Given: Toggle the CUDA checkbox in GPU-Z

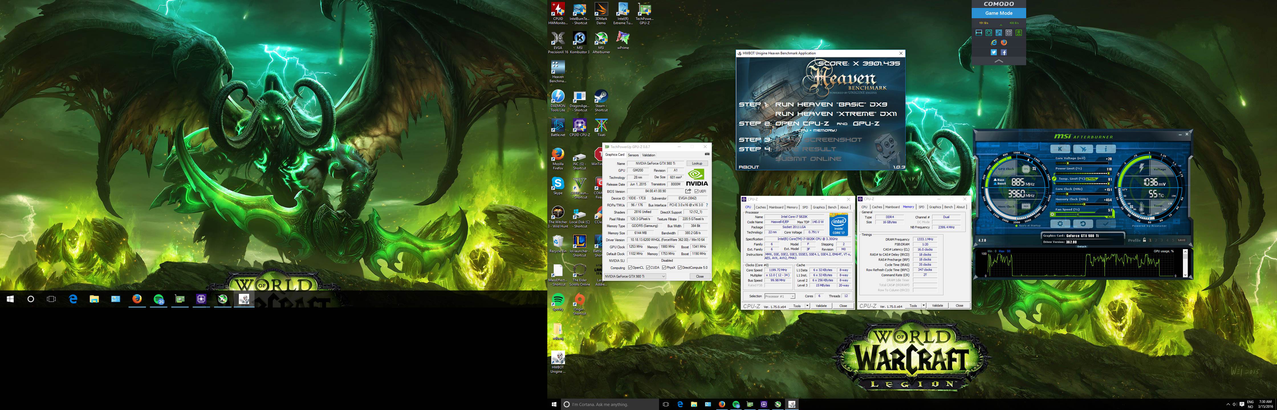Looking at the screenshot, I should (x=648, y=268).
